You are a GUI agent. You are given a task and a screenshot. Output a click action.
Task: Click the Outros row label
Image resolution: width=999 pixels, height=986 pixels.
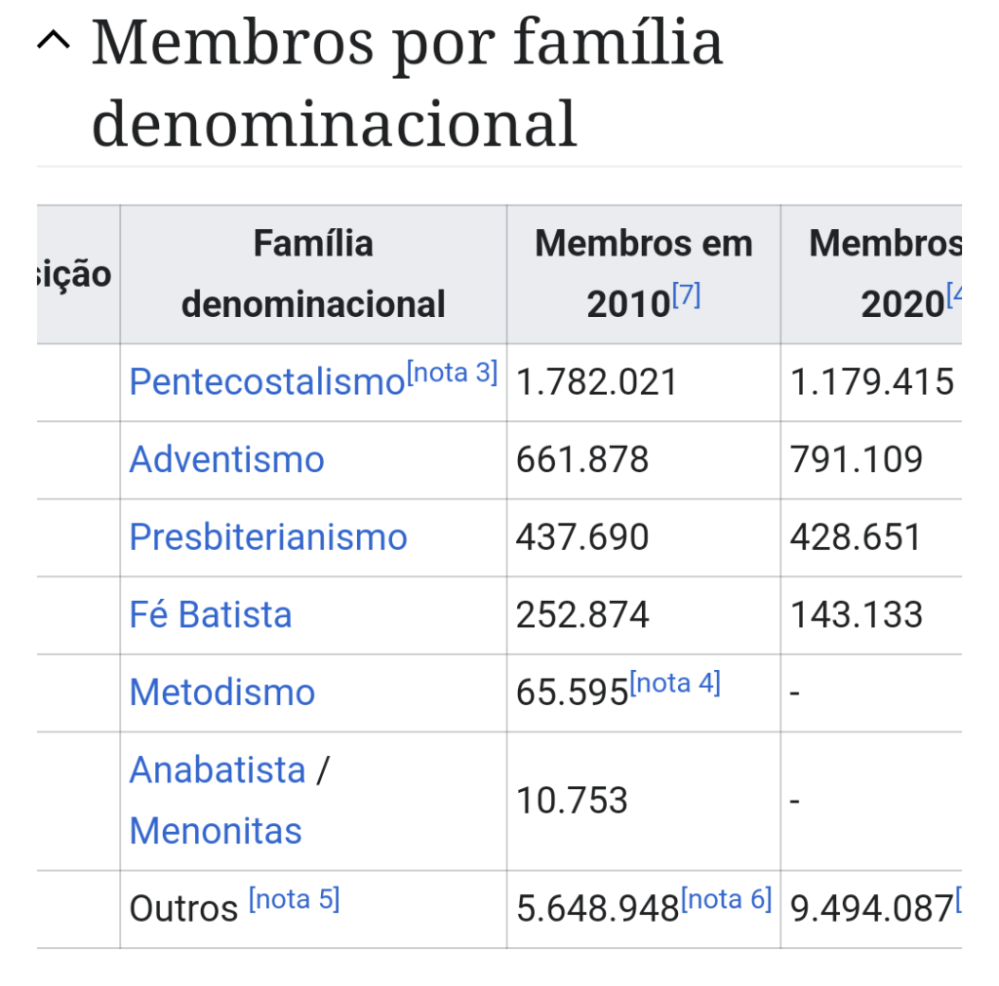183,909
